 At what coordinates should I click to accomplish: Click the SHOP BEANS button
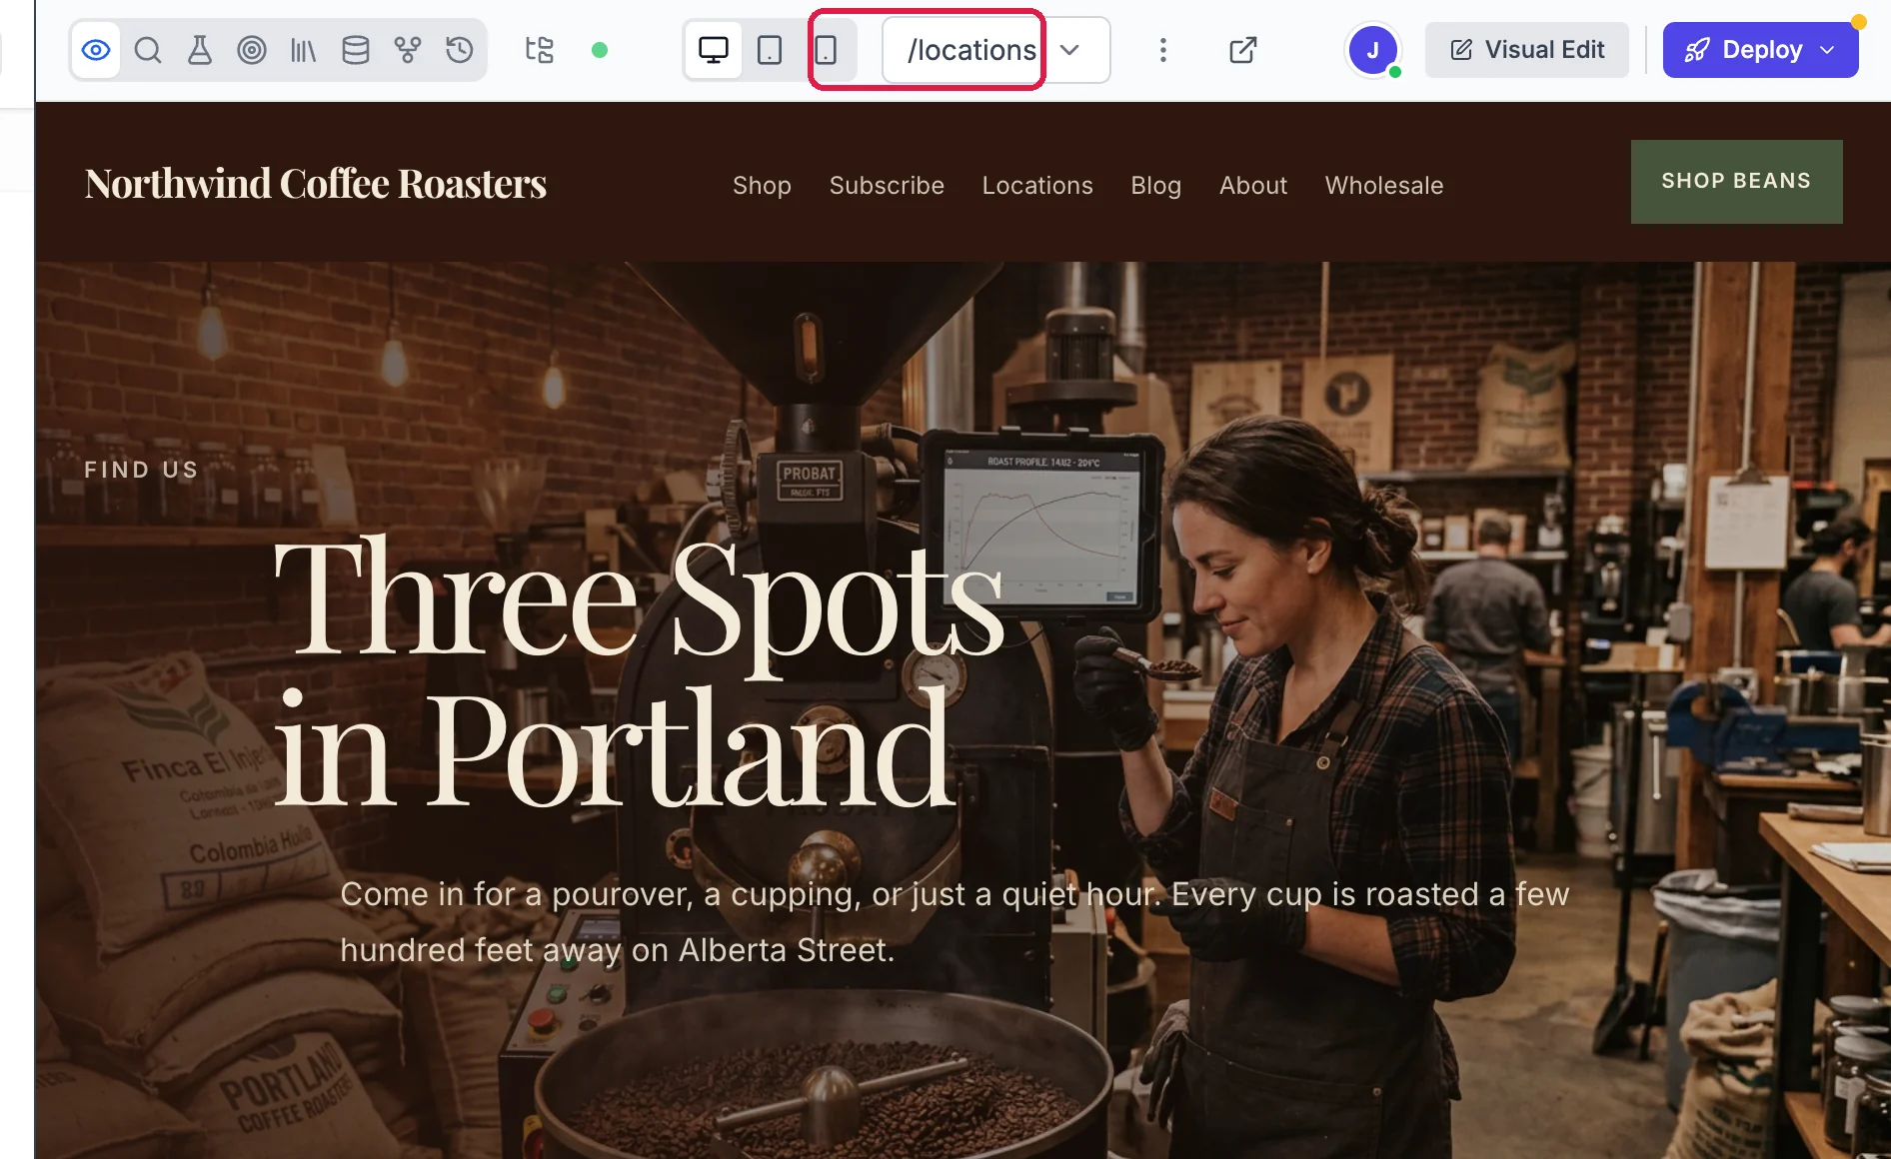pos(1737,182)
